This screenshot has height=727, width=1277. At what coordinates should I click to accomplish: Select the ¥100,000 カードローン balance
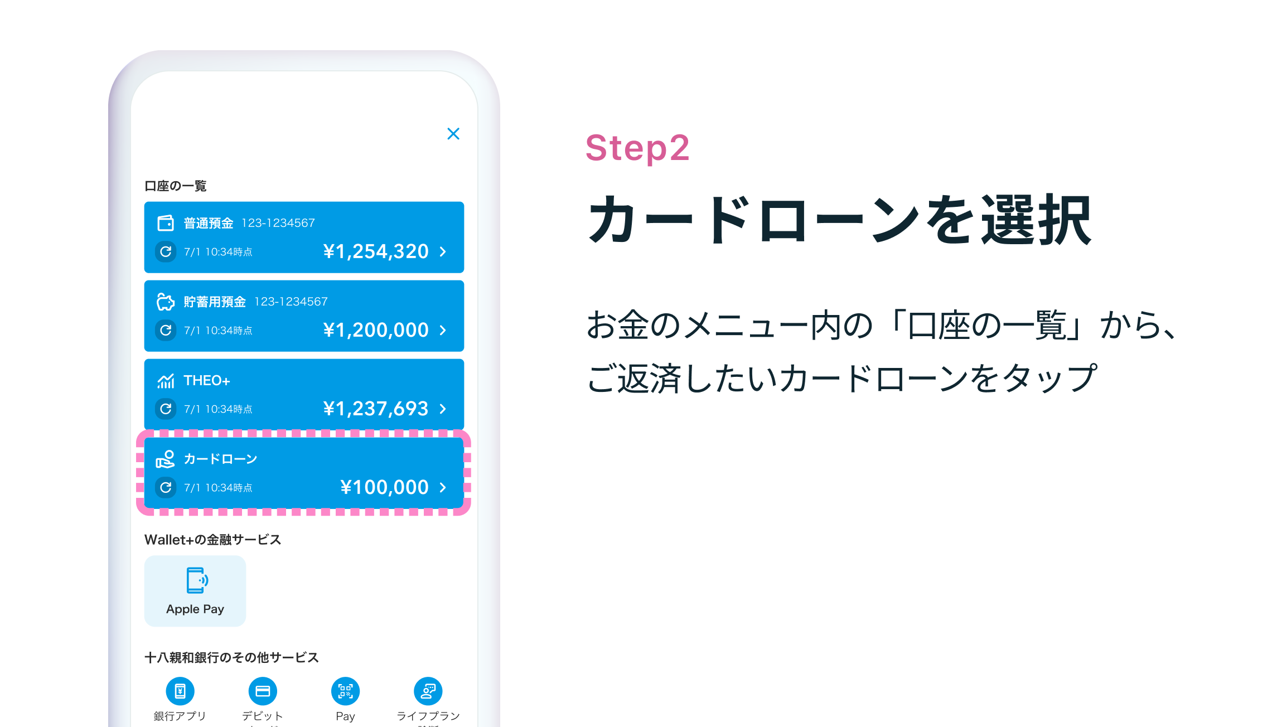click(384, 488)
